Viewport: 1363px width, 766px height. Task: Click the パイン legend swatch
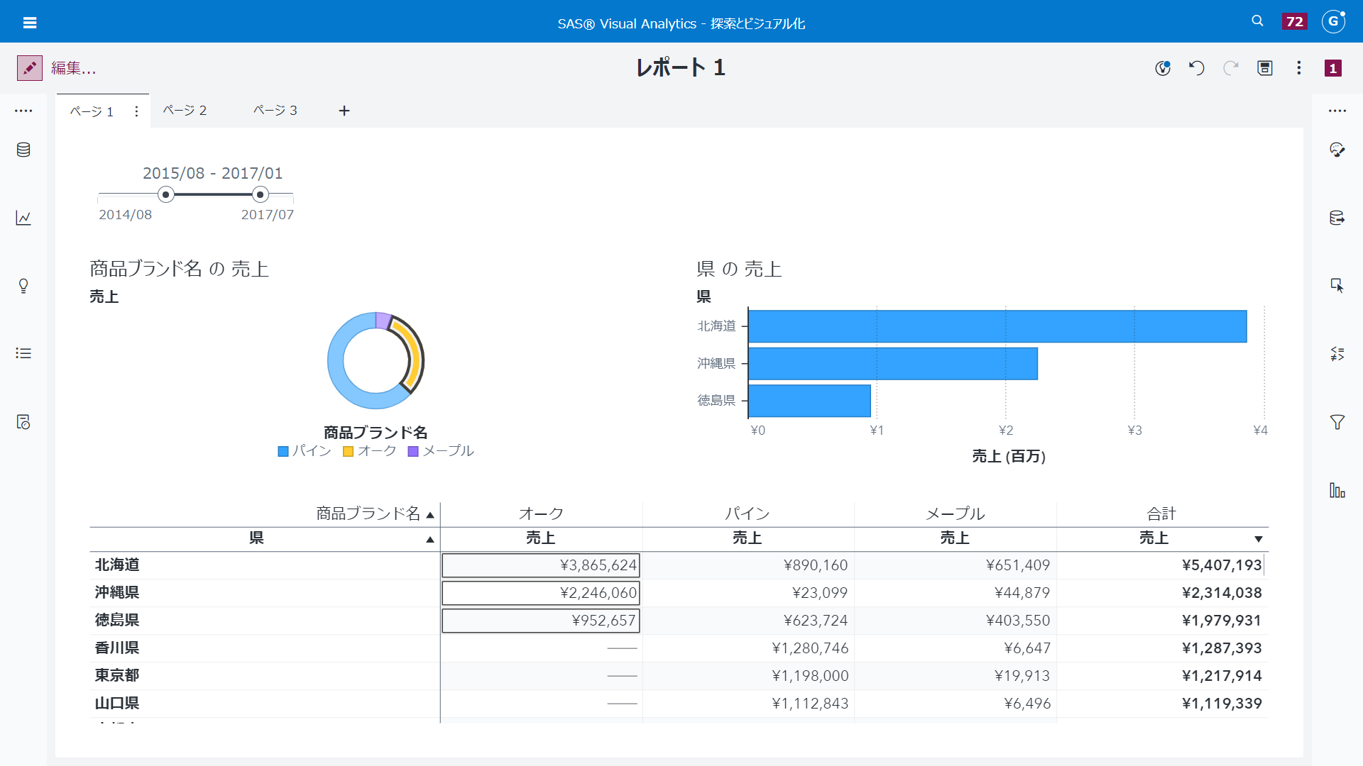[x=283, y=452]
